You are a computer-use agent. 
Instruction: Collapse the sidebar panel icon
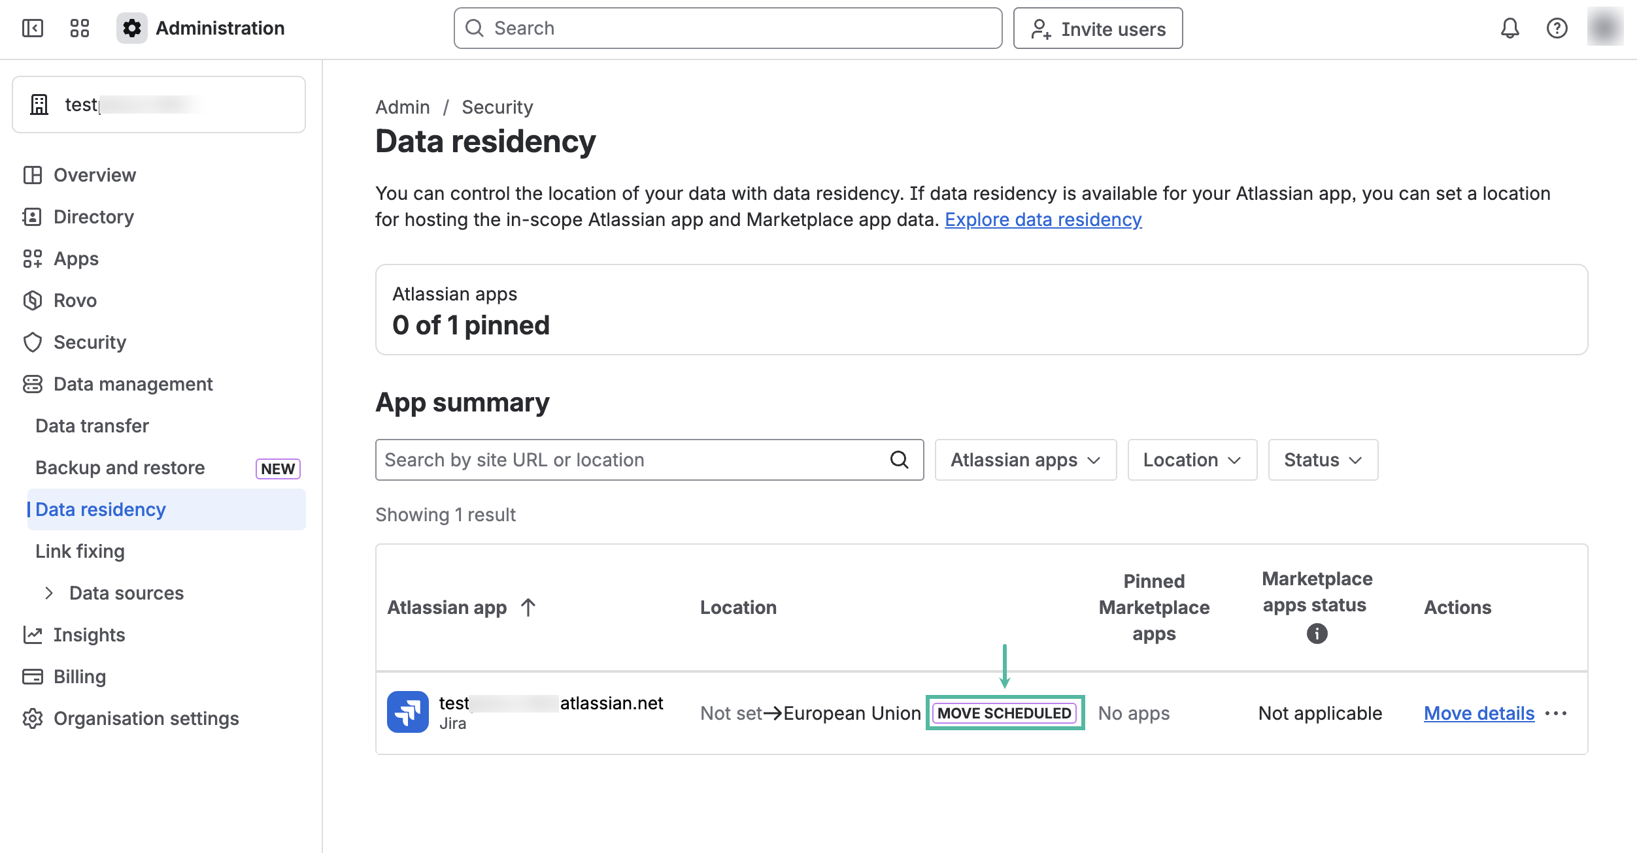point(33,28)
